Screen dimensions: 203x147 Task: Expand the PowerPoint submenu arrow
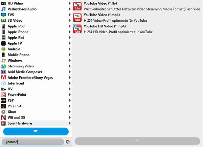point(70,95)
